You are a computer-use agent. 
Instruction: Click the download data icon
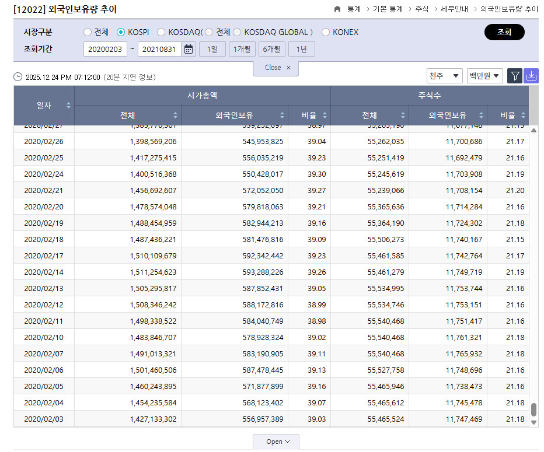(x=531, y=76)
